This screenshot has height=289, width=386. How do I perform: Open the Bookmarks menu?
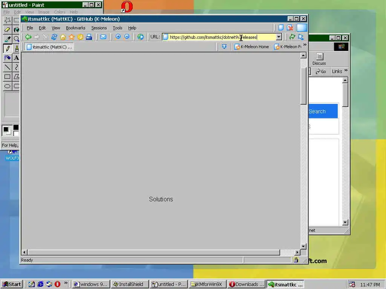(x=75, y=28)
